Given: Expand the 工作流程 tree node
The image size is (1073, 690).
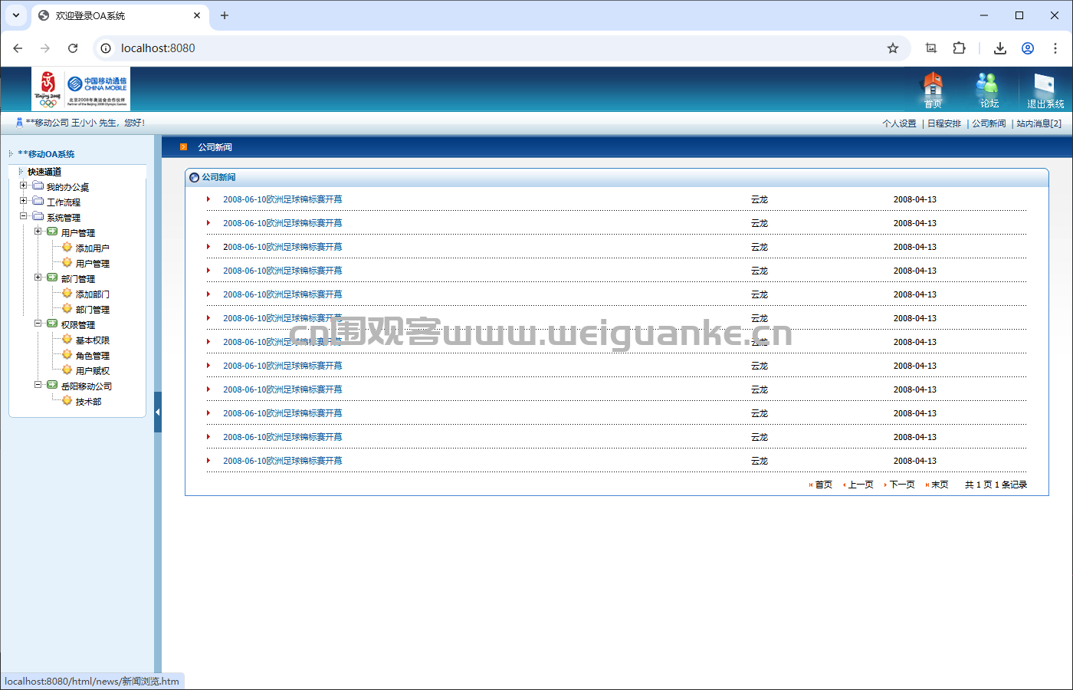Looking at the screenshot, I should (23, 201).
